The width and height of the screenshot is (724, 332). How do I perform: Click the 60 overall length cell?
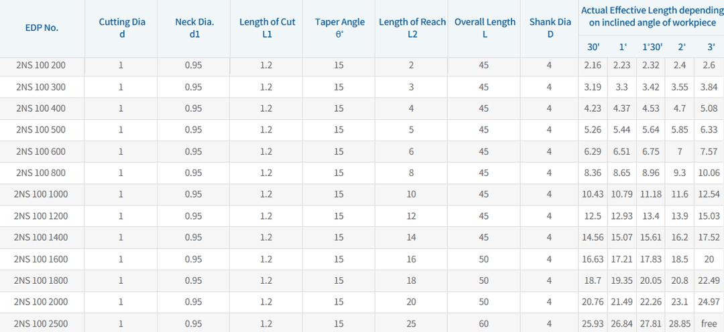tap(484, 324)
